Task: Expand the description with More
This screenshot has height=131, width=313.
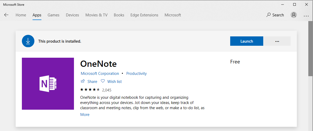Action: [85, 115]
